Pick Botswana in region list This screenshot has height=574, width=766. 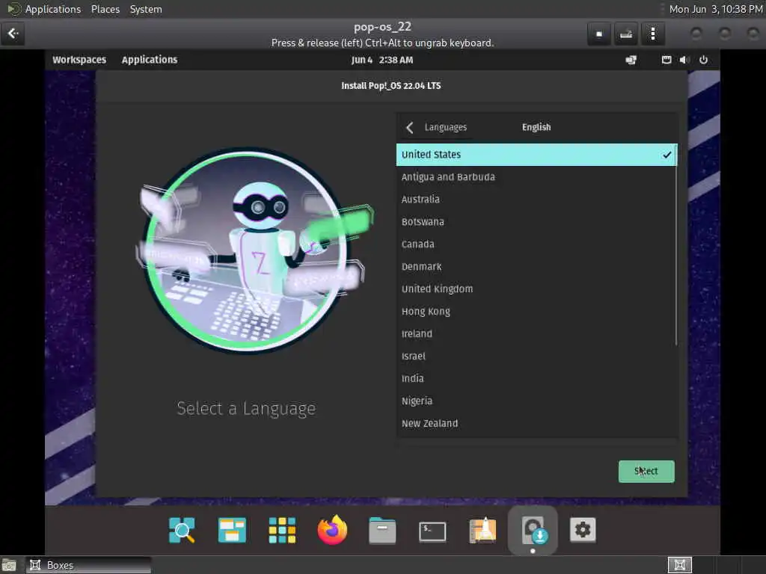point(536,221)
